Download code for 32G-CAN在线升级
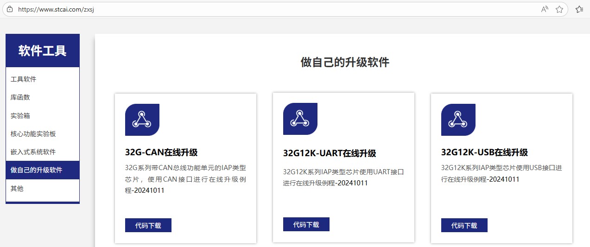Image resolution: width=590 pixels, height=247 pixels. point(148,225)
